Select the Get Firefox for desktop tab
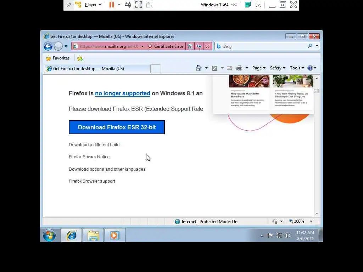Screen dimensions: 363x272 pyautogui.click(x=97, y=68)
